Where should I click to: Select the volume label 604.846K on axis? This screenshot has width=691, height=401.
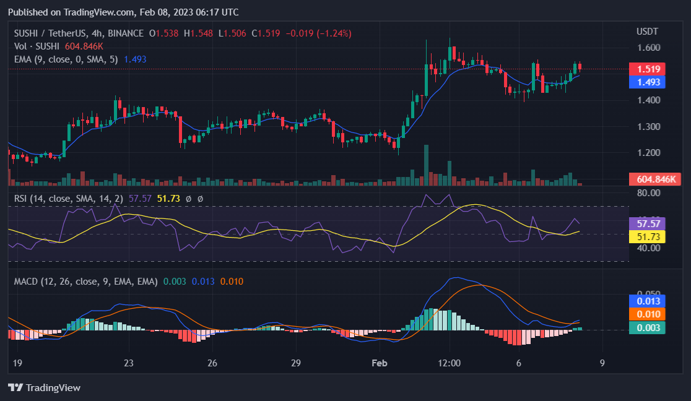[655, 179]
